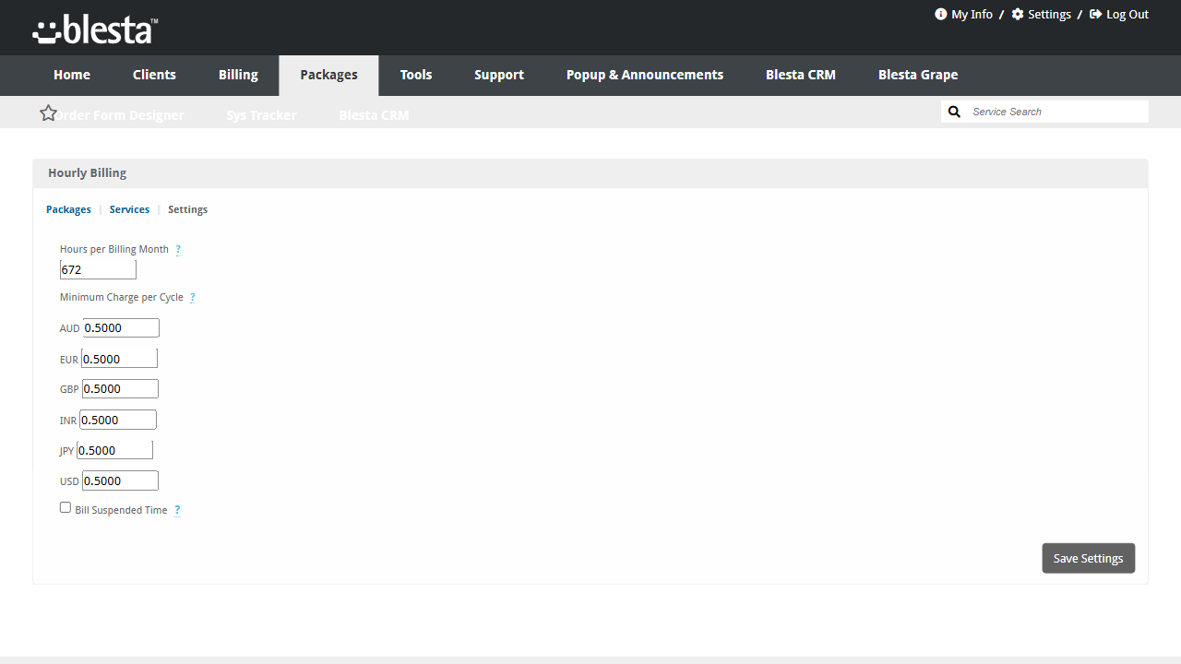Open help tooltip for Hours per Billing Month
Screen dimensions: 1181x664
(x=178, y=250)
